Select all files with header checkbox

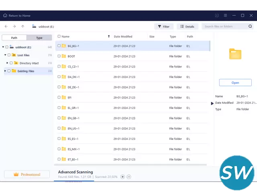click(59, 37)
